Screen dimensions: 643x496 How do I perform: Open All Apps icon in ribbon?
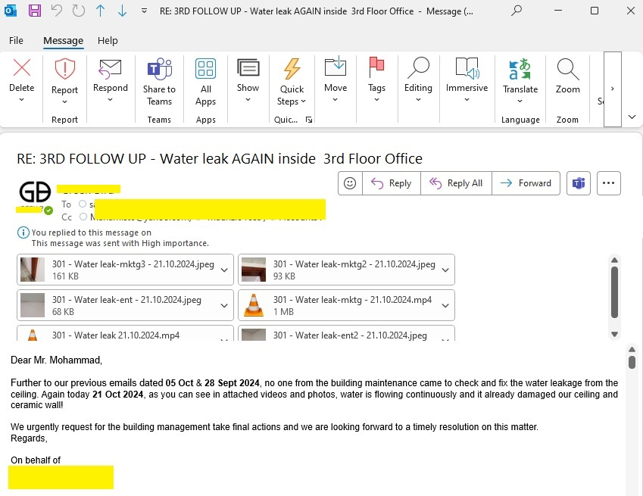click(x=205, y=68)
